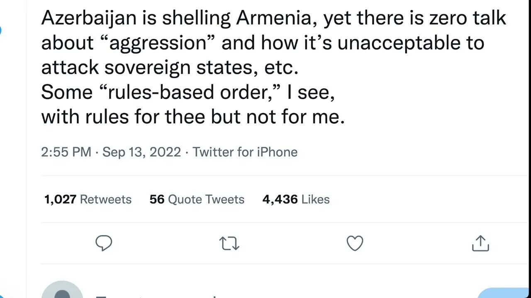Click the Twitter for iPhone source link

(x=245, y=152)
